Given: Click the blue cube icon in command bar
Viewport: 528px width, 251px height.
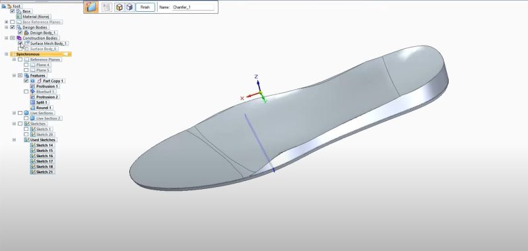Looking at the screenshot, I should pos(129,7).
